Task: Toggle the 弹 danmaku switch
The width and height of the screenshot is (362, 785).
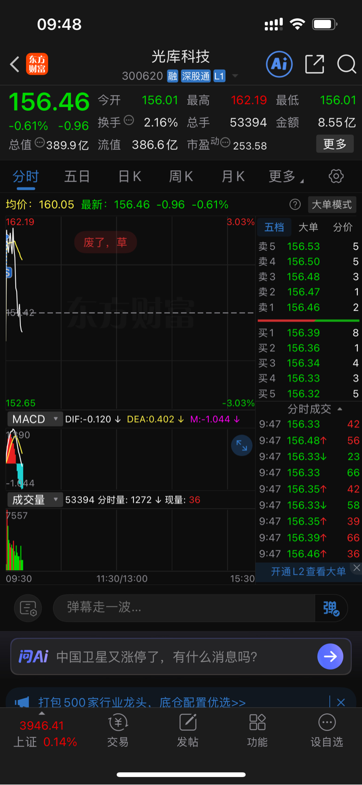Action: pyautogui.click(x=331, y=608)
